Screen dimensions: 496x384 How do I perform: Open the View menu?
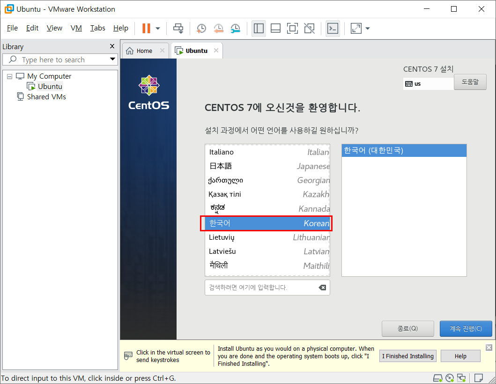pyautogui.click(x=54, y=28)
